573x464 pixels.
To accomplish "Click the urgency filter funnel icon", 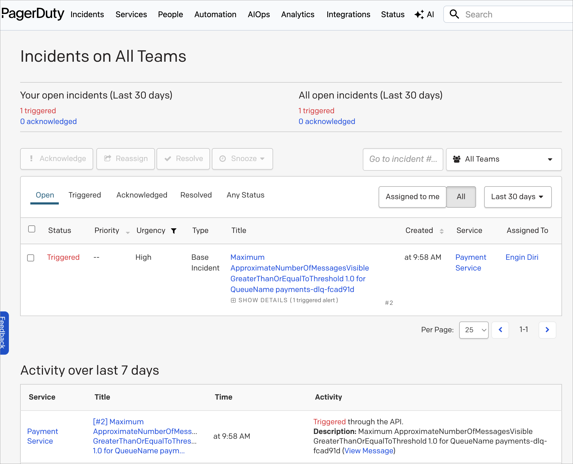I will [174, 231].
